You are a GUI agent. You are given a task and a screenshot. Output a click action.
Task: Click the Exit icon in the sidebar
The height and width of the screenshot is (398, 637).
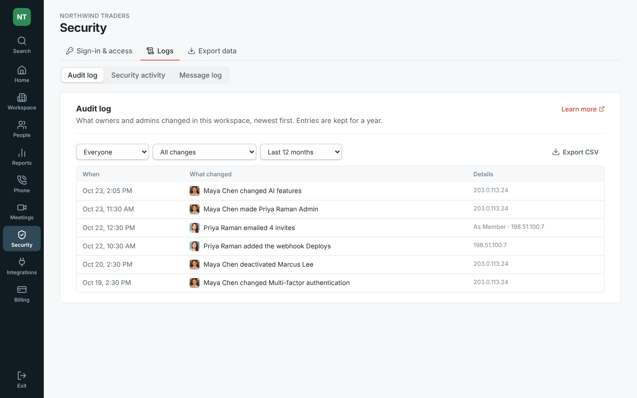click(22, 376)
